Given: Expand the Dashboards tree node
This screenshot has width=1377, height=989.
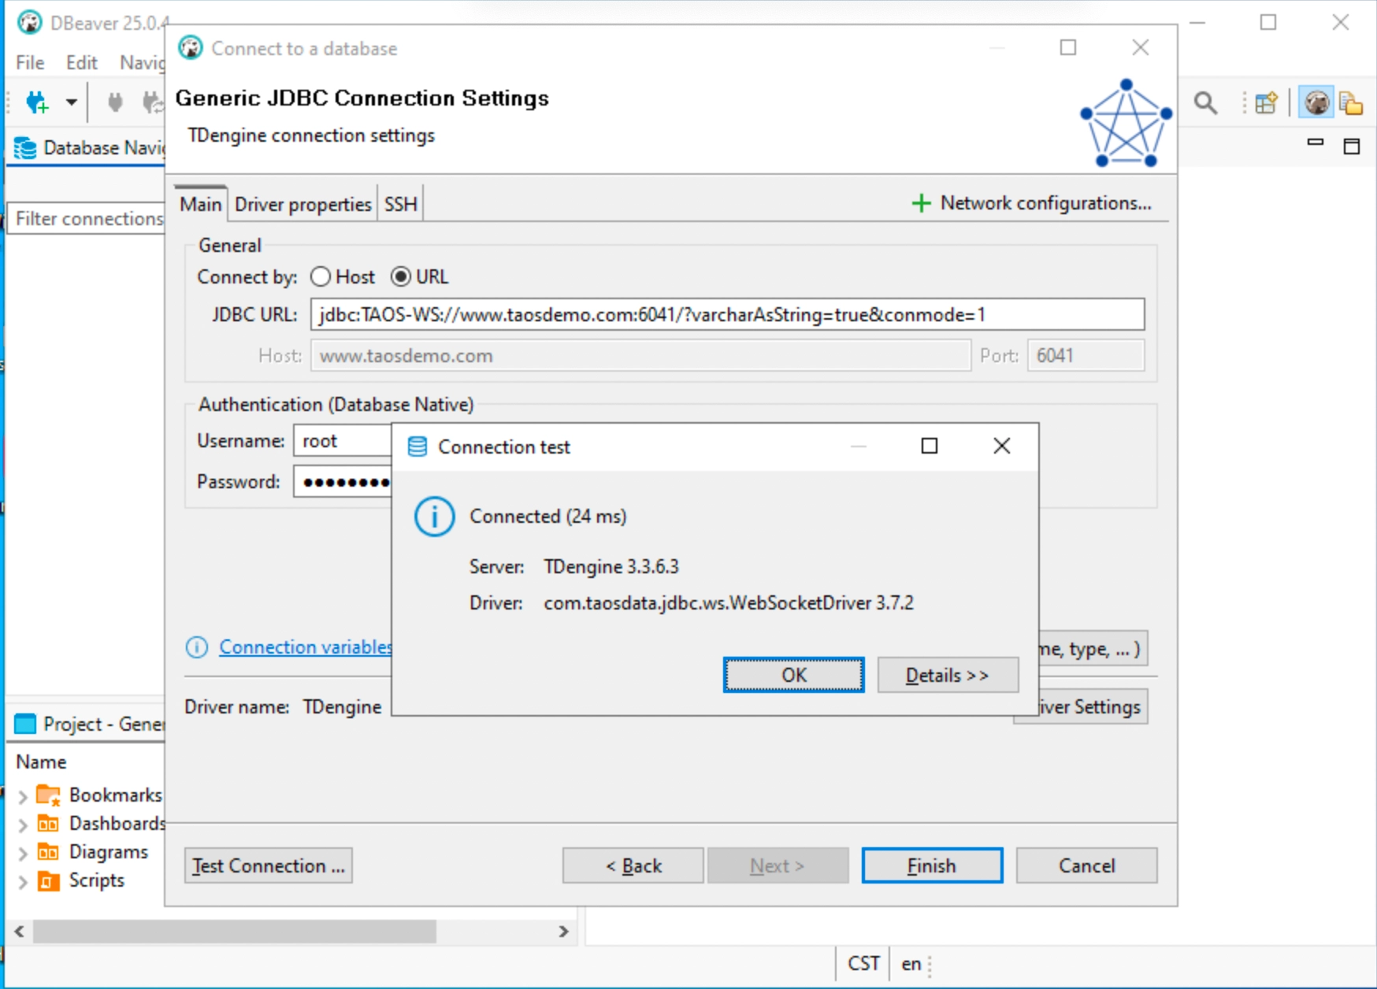Looking at the screenshot, I should coord(23,824).
